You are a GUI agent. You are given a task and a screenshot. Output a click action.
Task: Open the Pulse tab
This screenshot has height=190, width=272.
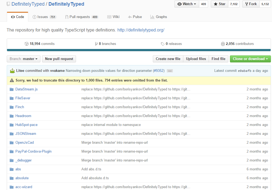click(x=135, y=17)
